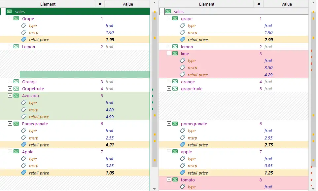Click the blue tag icon for Grape retail_price
The height and width of the screenshot is (191, 318).
(23, 39)
